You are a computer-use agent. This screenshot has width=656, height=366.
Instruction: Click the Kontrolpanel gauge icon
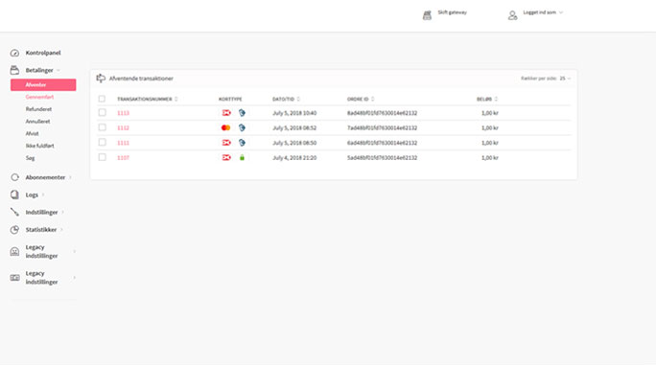pos(14,53)
